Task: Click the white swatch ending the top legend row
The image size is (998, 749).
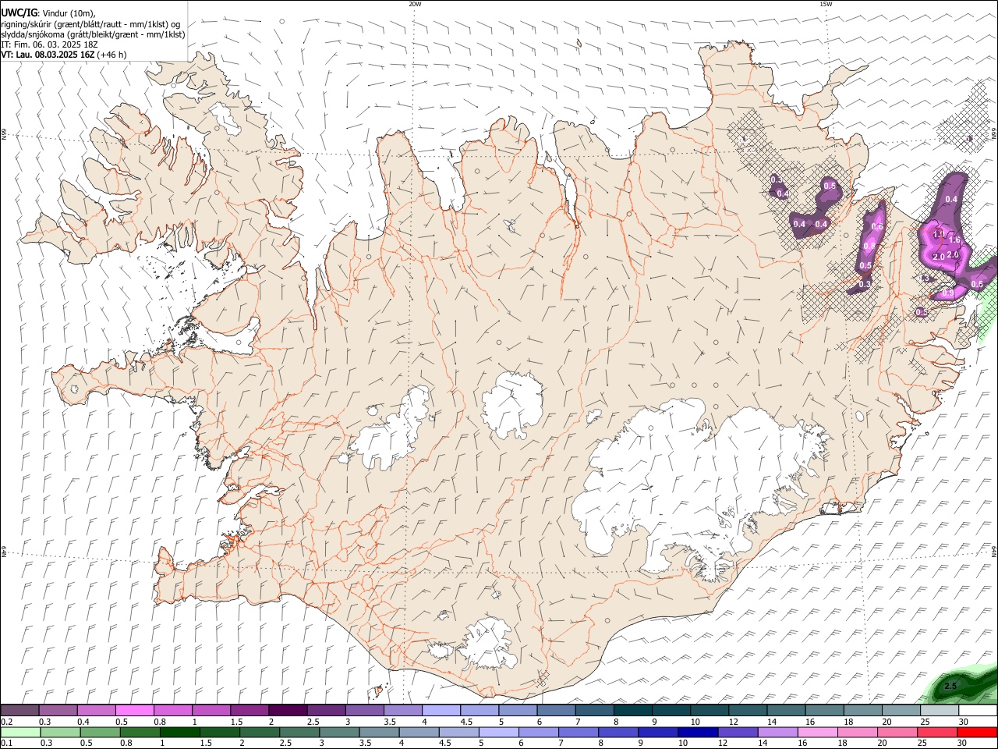Action: point(979,711)
